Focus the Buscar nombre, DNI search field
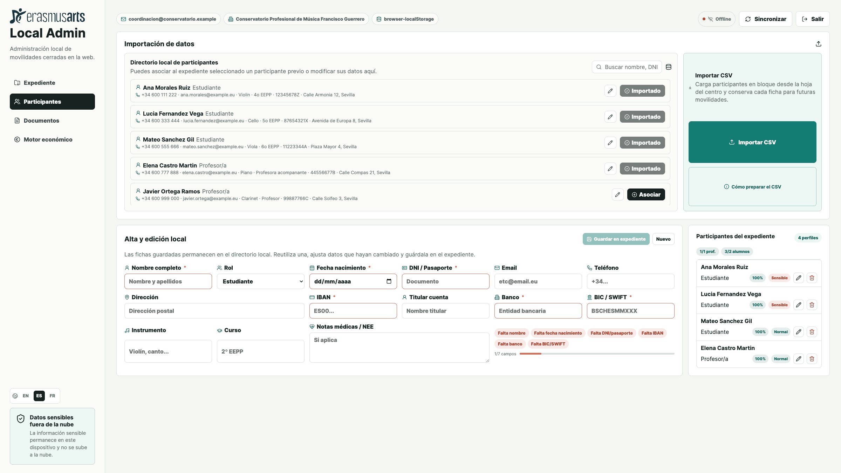 pos(627,67)
